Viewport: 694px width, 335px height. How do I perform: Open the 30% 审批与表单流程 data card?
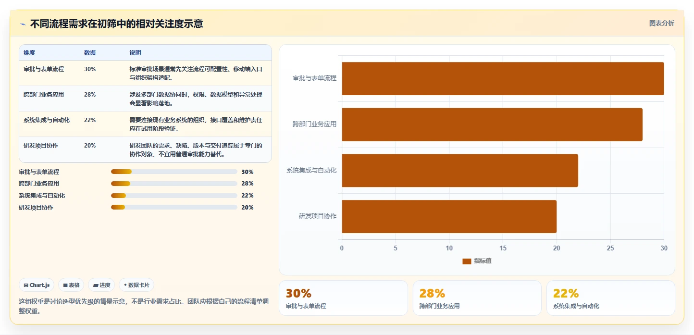click(x=343, y=298)
